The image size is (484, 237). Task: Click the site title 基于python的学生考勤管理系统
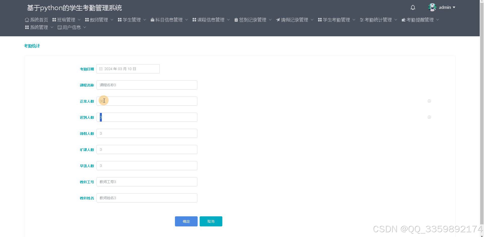[x=74, y=8]
